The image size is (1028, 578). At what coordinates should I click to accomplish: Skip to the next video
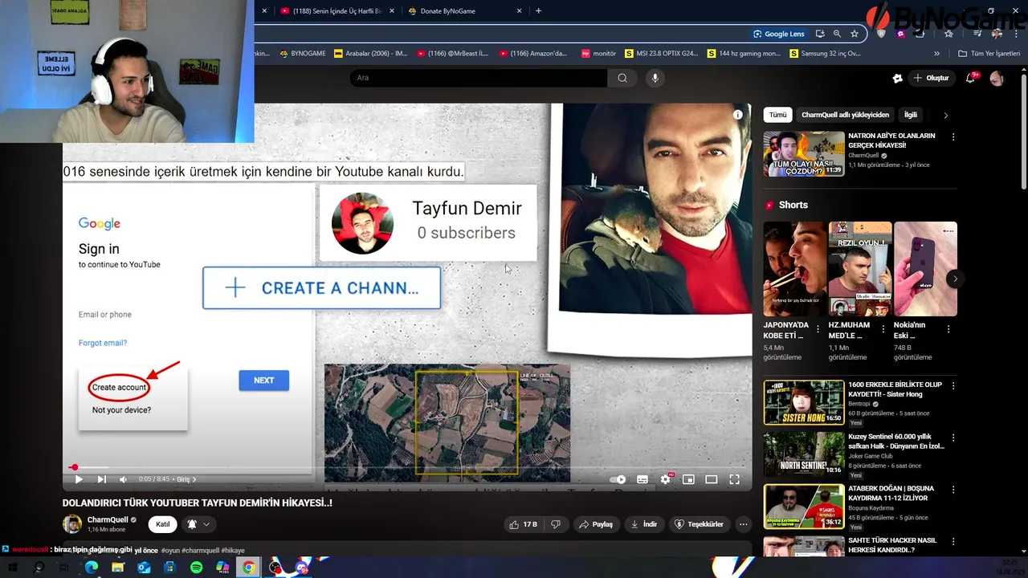click(101, 479)
